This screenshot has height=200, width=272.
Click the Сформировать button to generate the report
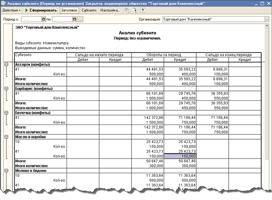pyautogui.click(x=41, y=10)
